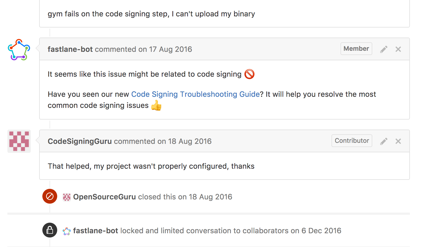The width and height of the screenshot is (421, 247).
Task: Click the 18 Aug 2016 comment timestamp
Action: click(190, 141)
